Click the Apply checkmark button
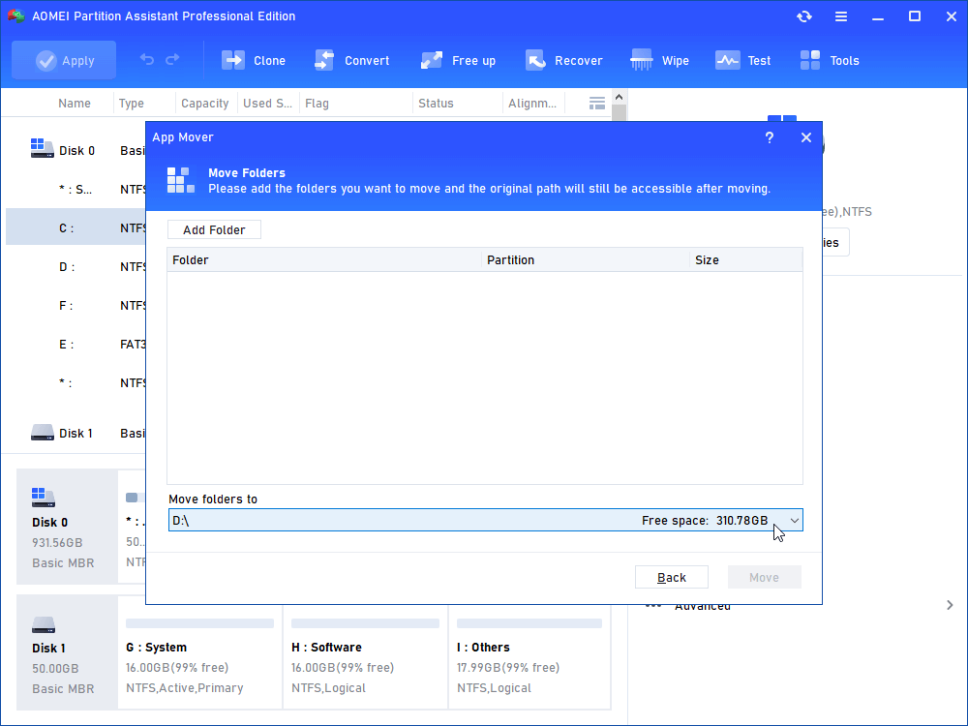 (64, 60)
